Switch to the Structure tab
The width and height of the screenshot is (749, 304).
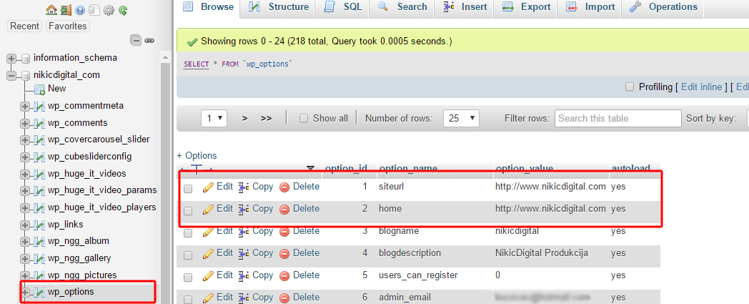279,7
